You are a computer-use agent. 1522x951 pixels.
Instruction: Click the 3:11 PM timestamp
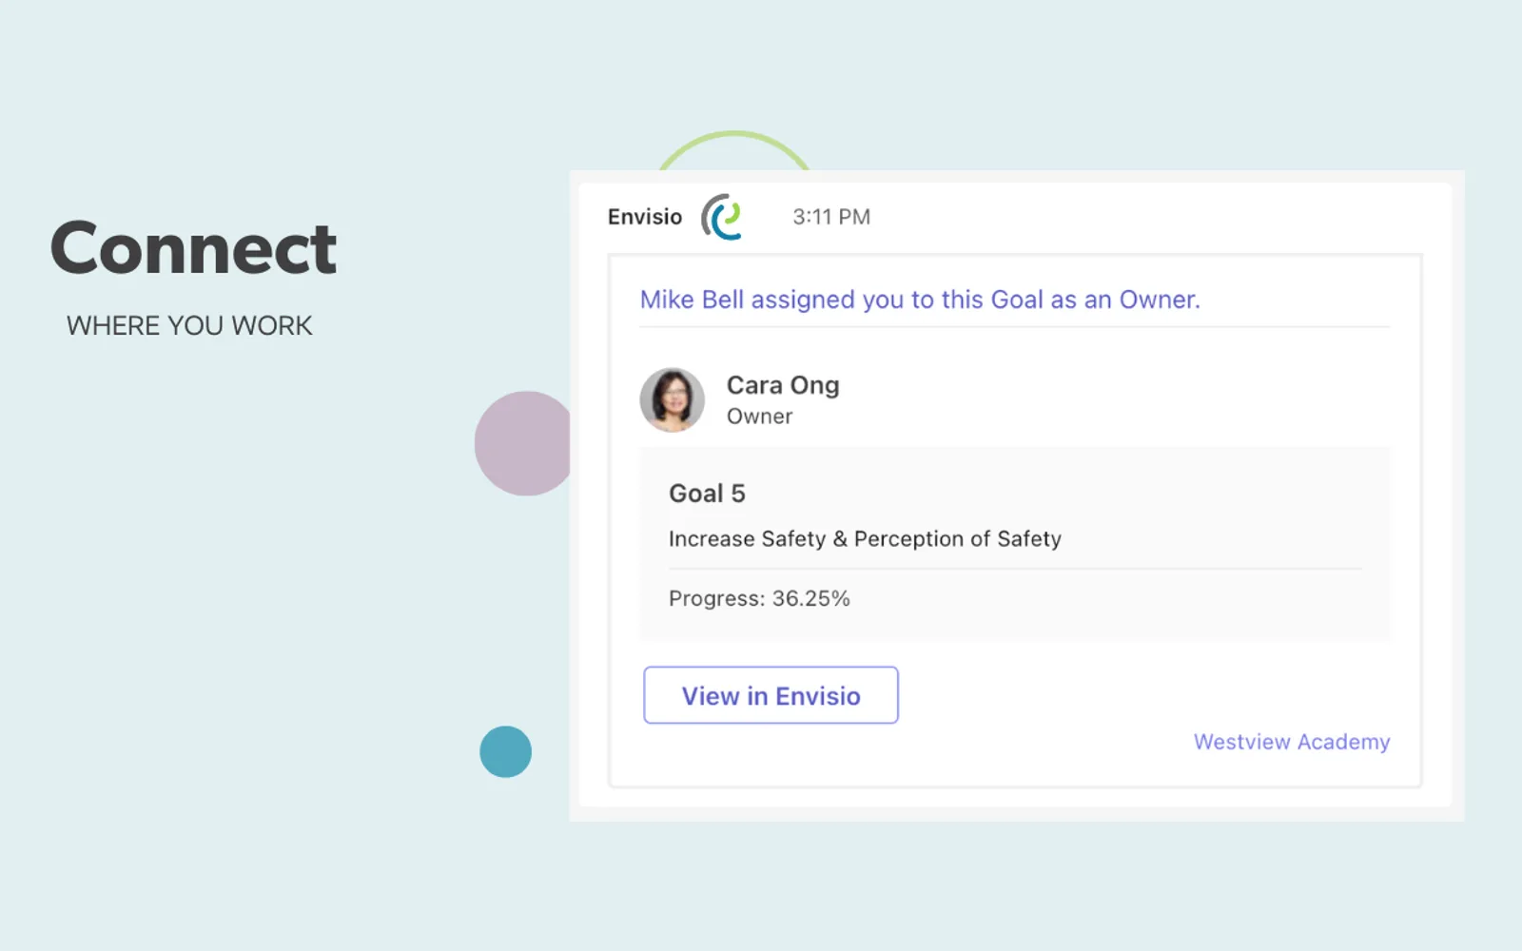tap(831, 217)
